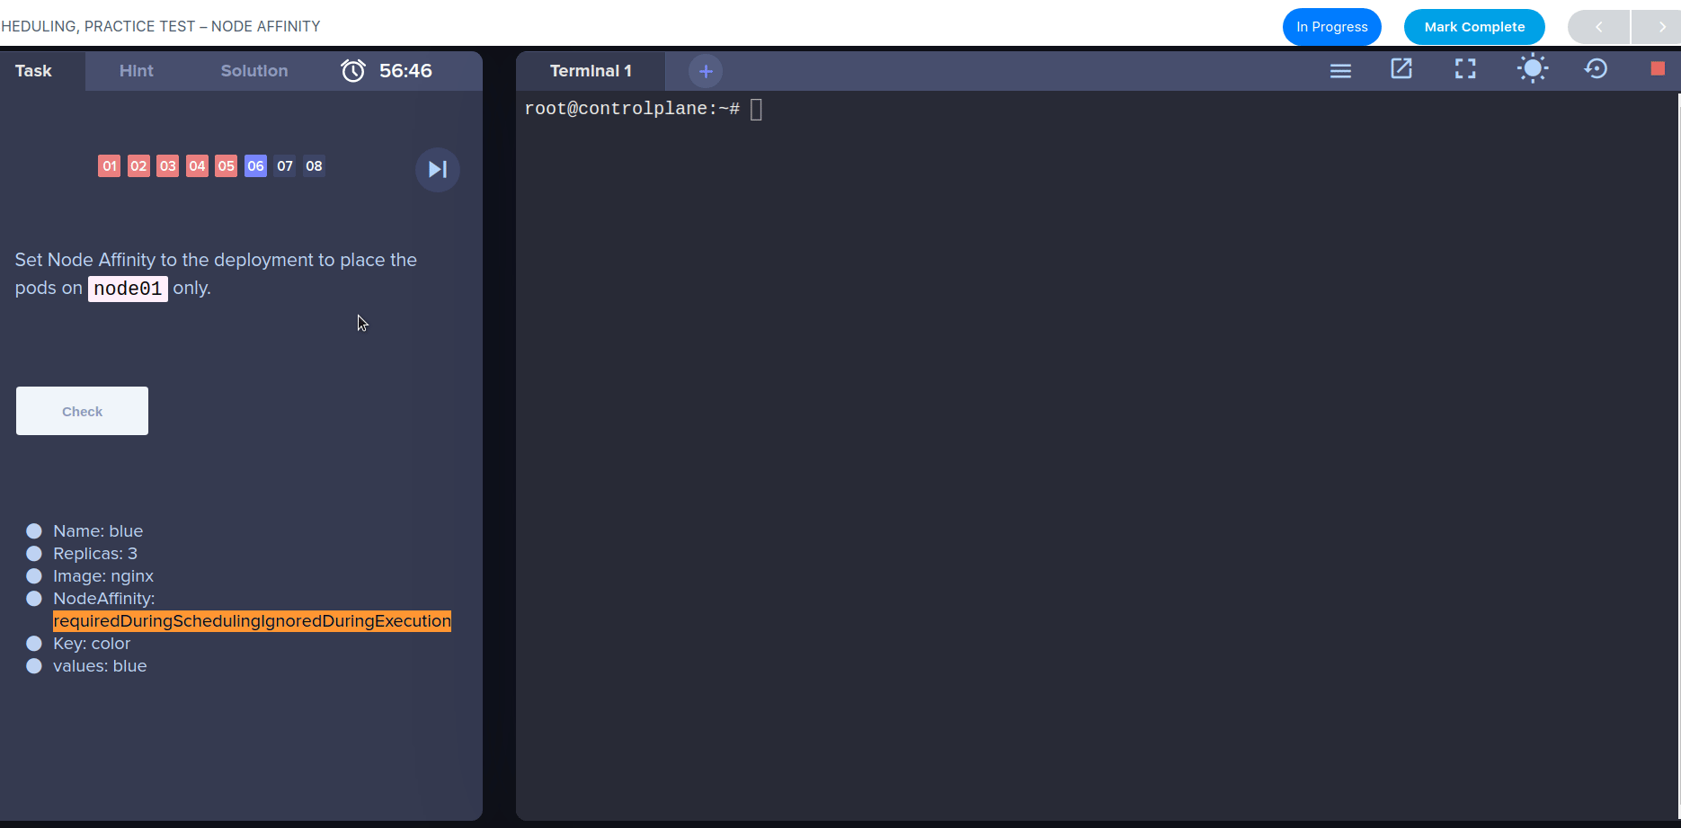Jump to question 08
Screen dimensions: 1681x828
(x=314, y=165)
